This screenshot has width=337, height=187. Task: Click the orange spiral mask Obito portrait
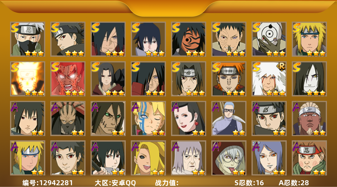click(188, 39)
